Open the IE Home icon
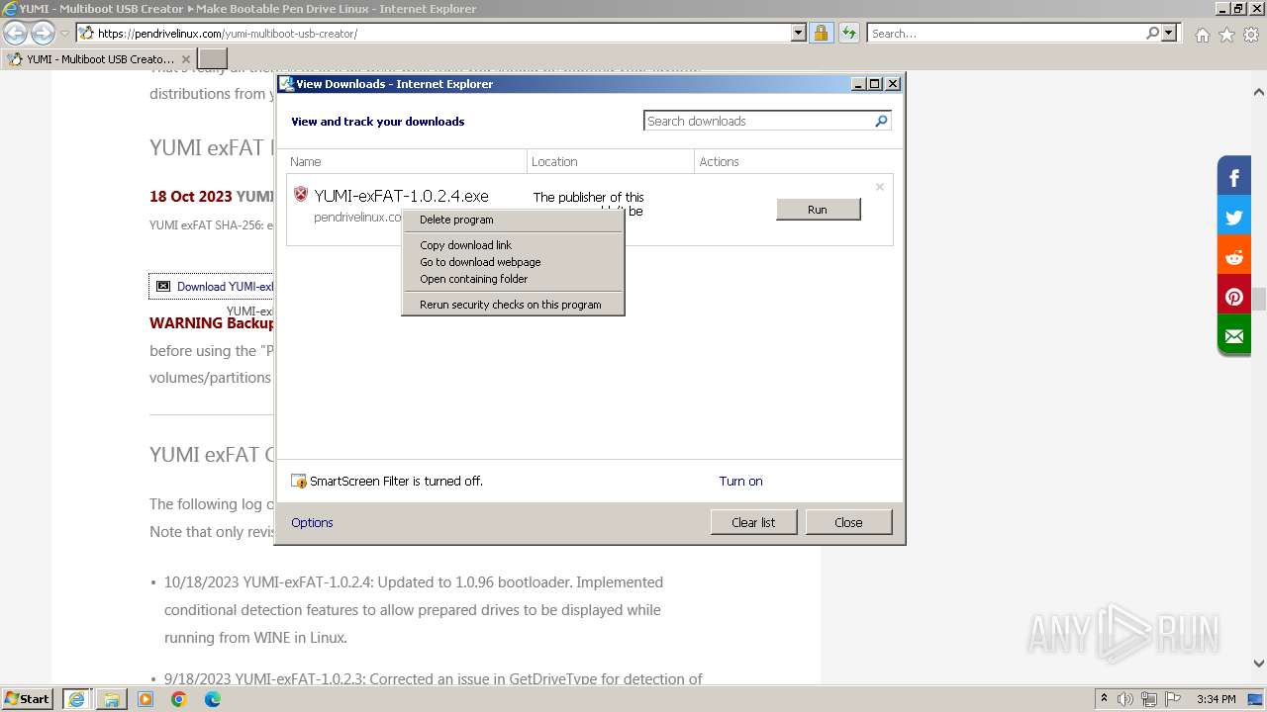1267x712 pixels. [1202, 35]
